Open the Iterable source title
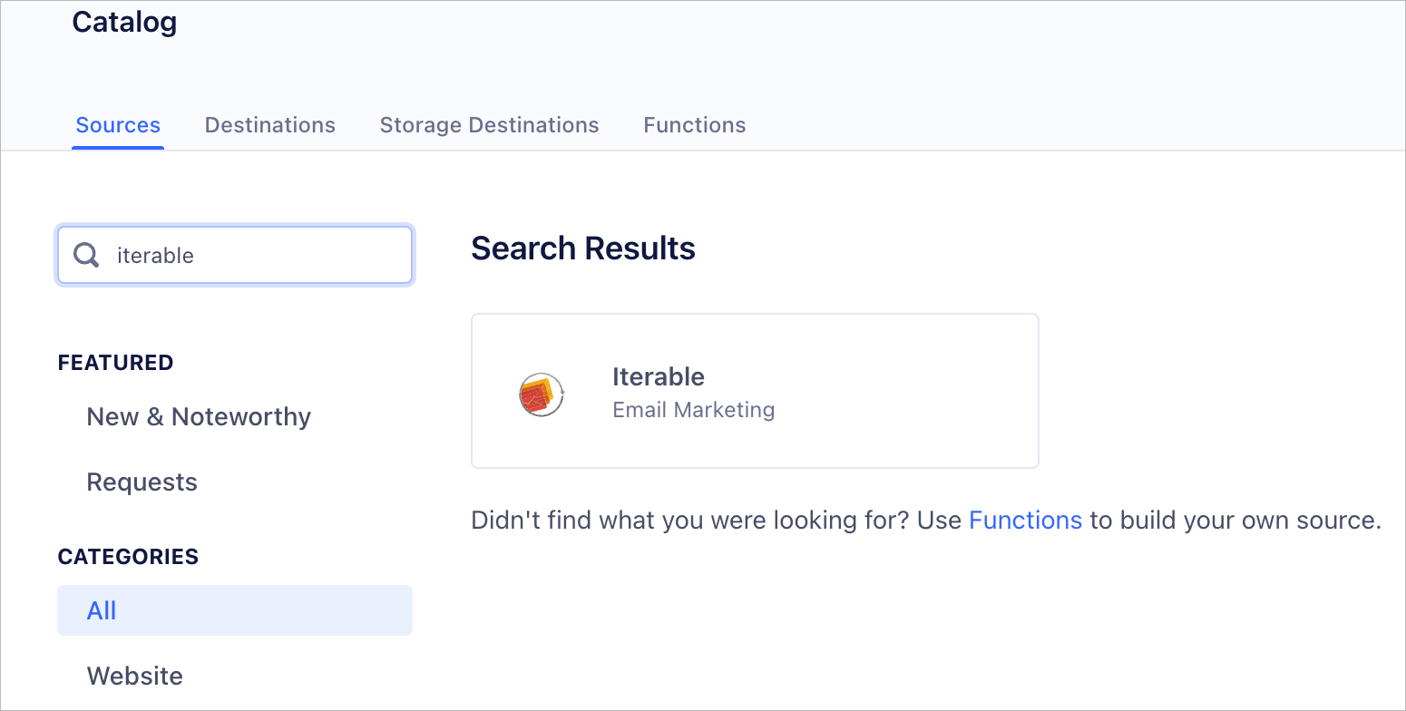Image resolution: width=1406 pixels, height=711 pixels. pos(659,376)
